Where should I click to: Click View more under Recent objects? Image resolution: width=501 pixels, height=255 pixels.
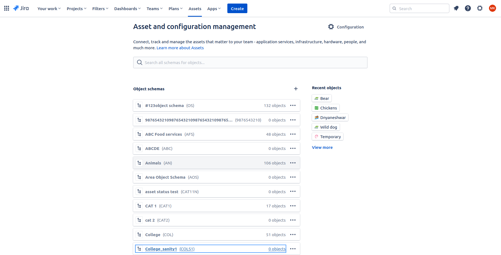coord(322,147)
